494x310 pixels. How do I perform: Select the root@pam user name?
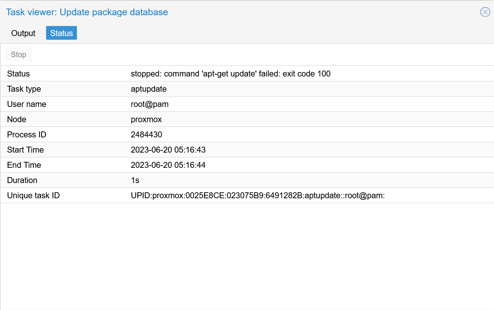click(x=150, y=104)
